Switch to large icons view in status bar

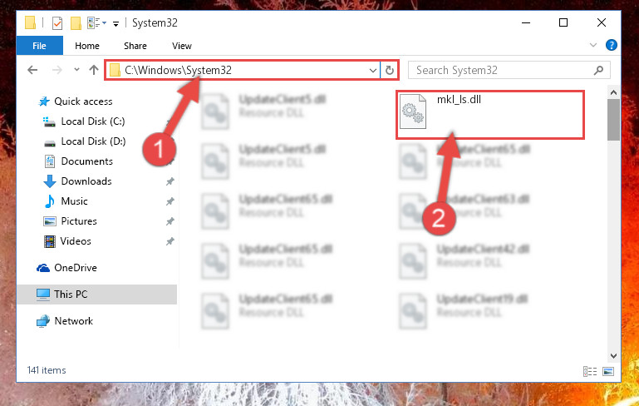click(x=608, y=371)
